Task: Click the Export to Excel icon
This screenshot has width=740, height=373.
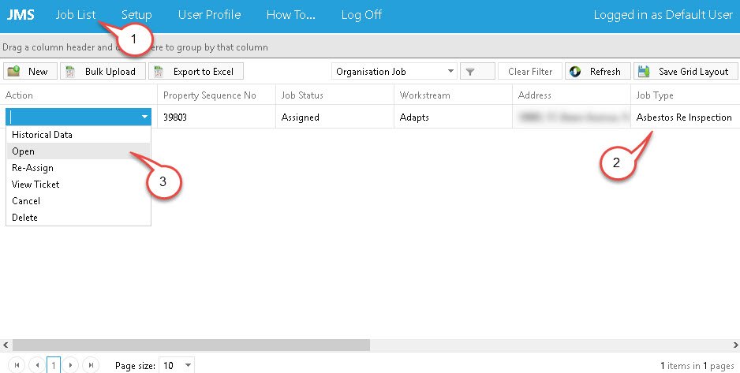Action: [159, 72]
